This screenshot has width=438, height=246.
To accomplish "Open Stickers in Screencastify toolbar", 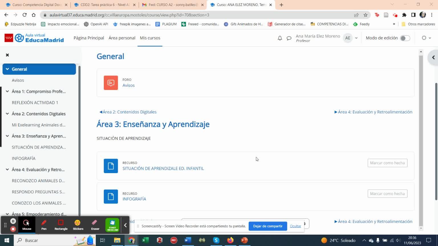I will (78, 225).
